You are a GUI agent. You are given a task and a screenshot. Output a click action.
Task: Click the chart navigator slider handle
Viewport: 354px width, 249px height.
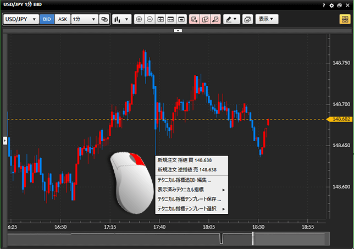point(253,239)
